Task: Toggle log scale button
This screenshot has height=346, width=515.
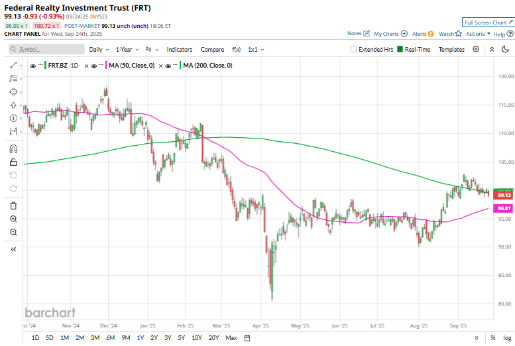Action: (507, 338)
